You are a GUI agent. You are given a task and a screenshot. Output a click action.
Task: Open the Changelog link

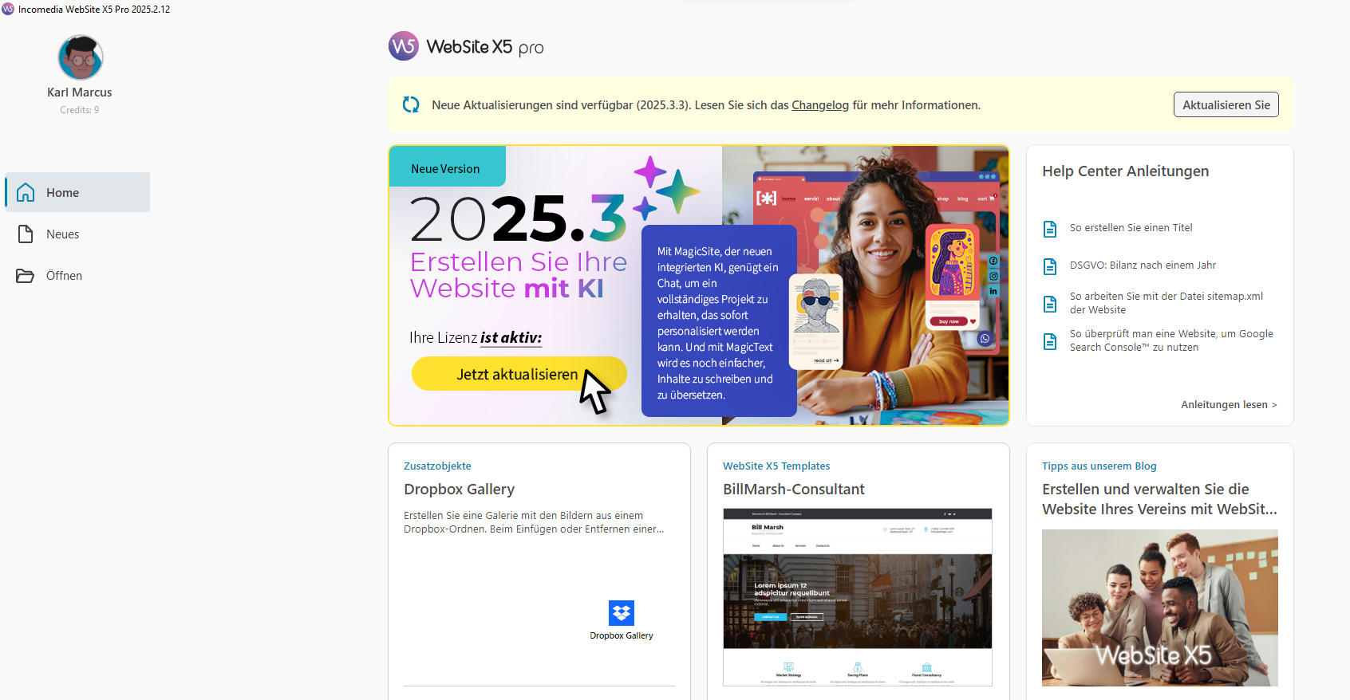point(820,105)
